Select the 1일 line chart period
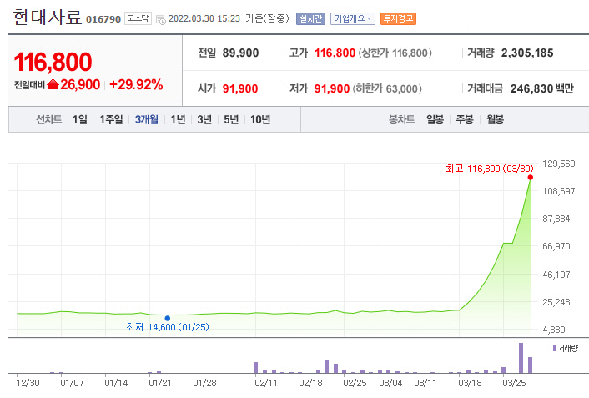This screenshot has height=398, width=589. pyautogui.click(x=79, y=119)
